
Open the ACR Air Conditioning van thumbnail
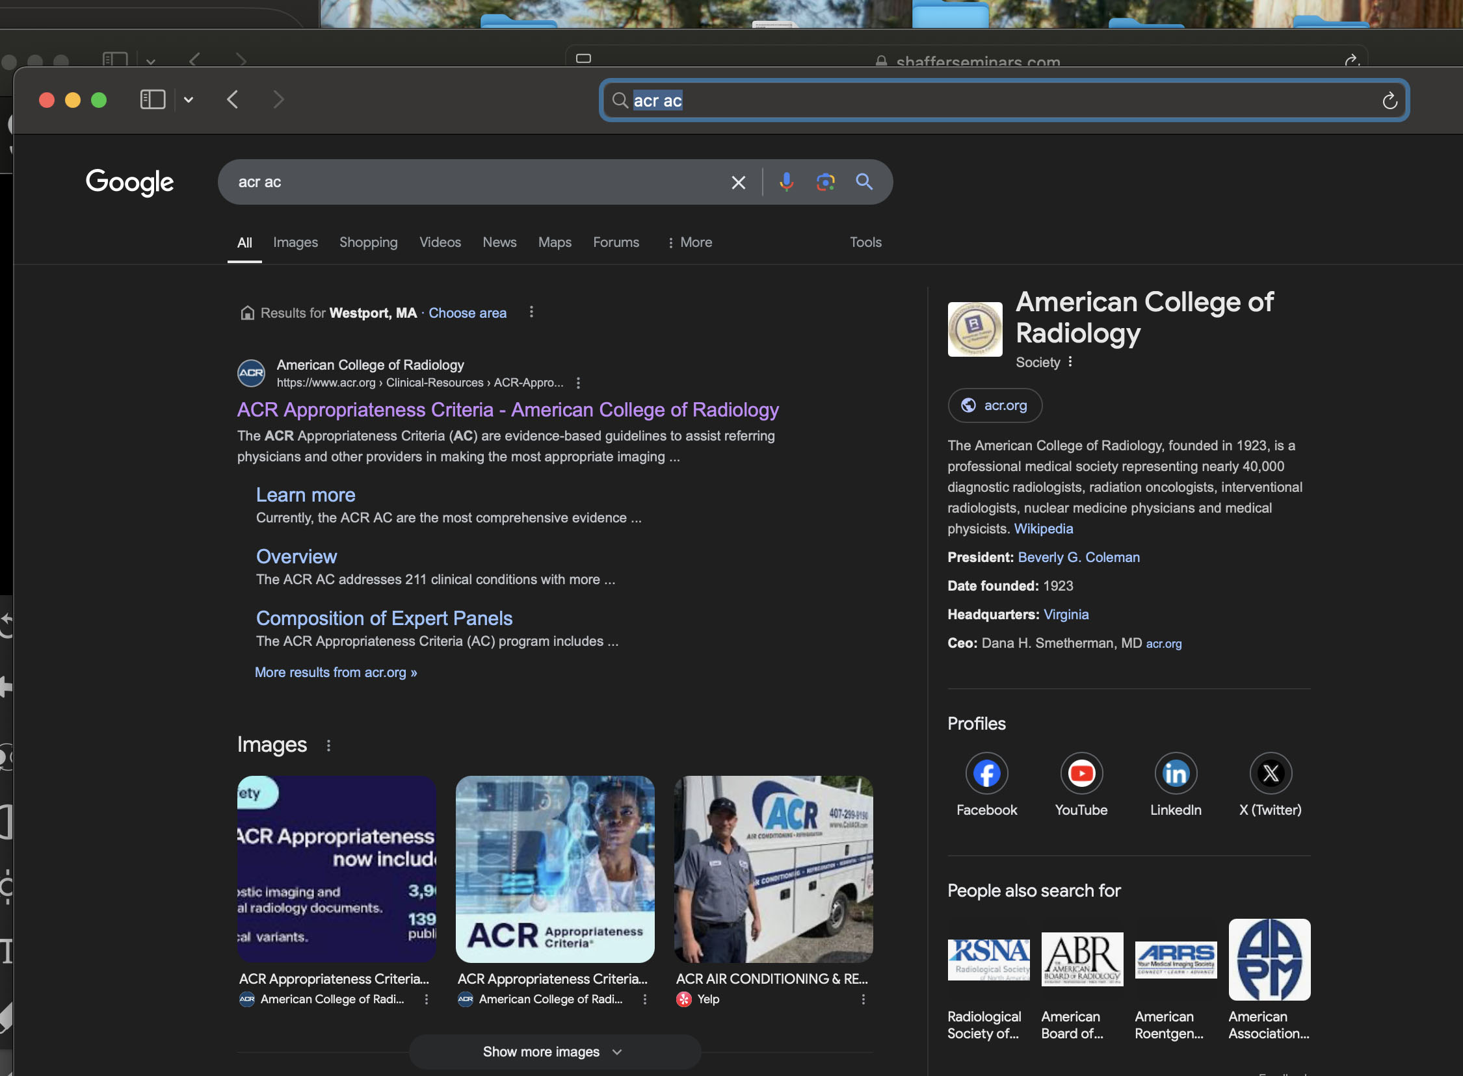pos(773,869)
